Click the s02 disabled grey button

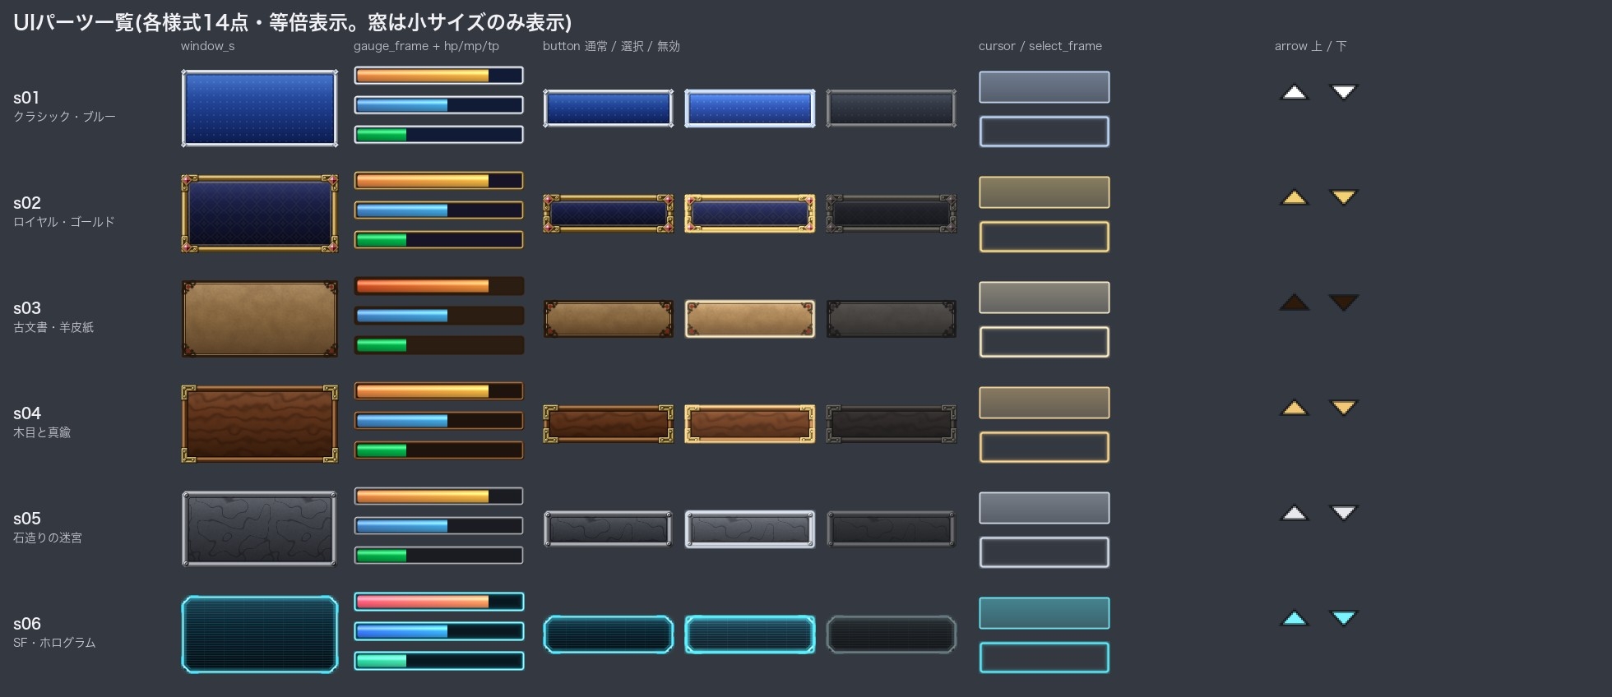click(x=892, y=214)
